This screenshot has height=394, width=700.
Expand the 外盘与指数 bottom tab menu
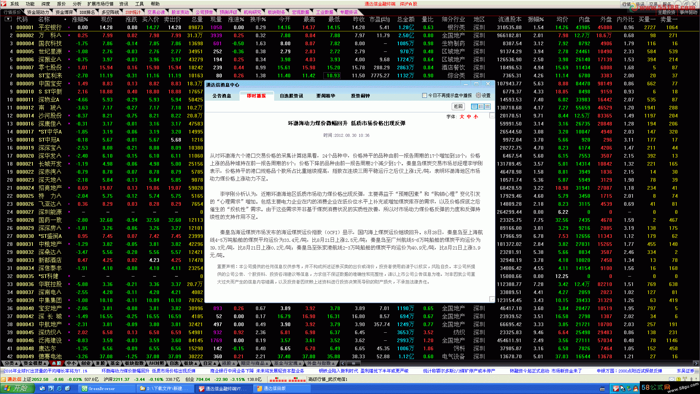[x=320, y=363]
